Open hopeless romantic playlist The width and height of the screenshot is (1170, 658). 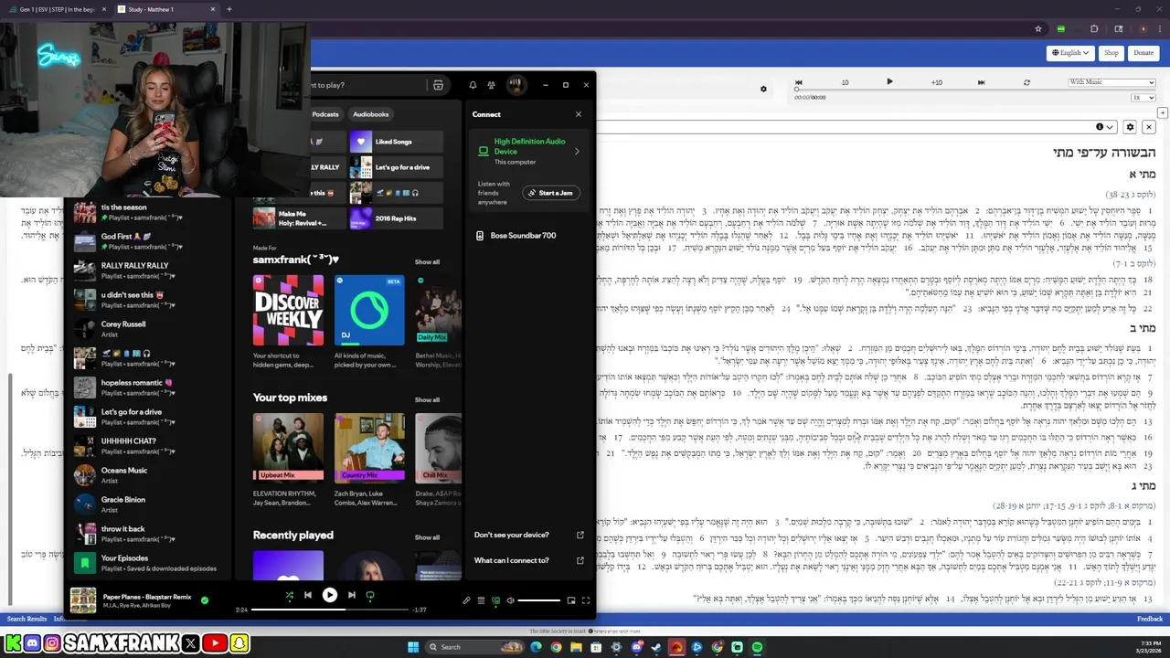click(x=146, y=388)
